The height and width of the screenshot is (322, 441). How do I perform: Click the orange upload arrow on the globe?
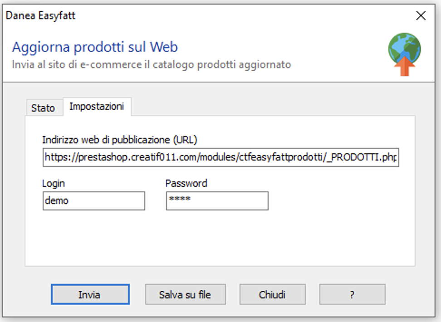pyautogui.click(x=404, y=66)
